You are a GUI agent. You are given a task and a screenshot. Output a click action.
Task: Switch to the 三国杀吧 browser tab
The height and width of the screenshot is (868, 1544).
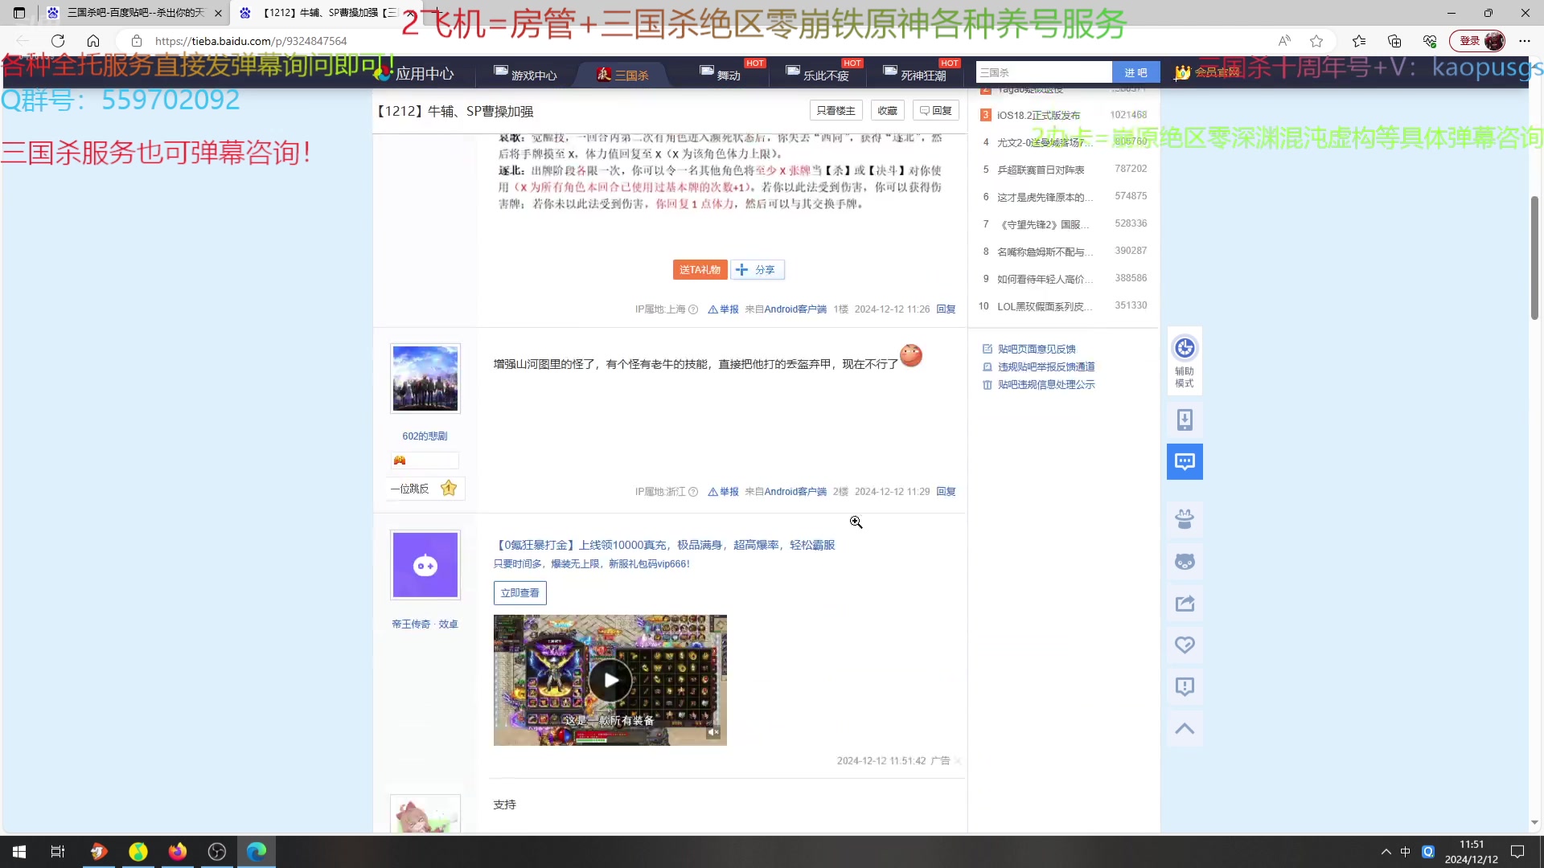click(134, 13)
